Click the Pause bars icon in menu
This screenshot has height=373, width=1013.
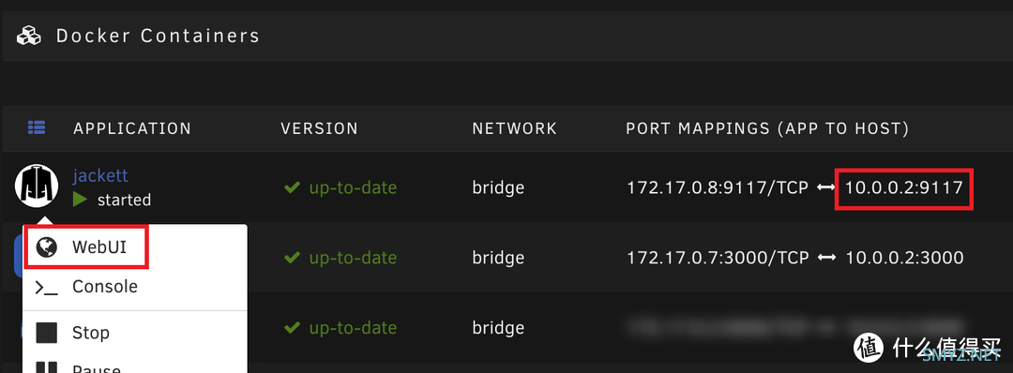[47, 367]
